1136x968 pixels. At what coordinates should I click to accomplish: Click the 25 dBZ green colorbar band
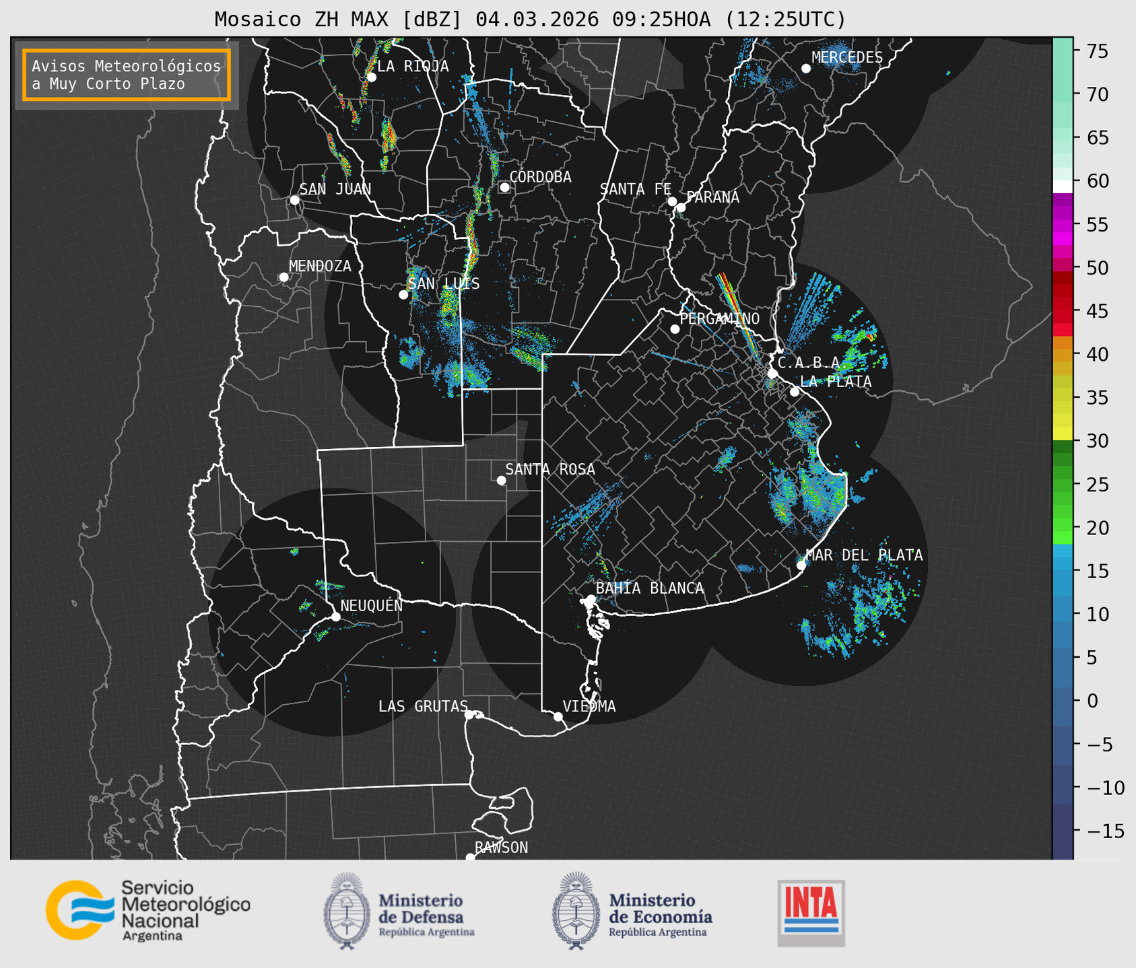[1062, 484]
